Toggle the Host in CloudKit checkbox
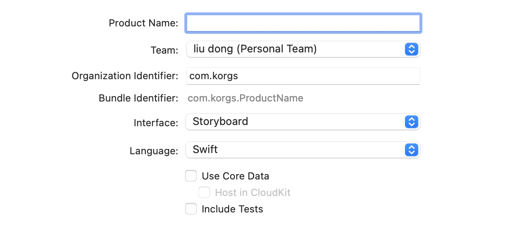 204,193
